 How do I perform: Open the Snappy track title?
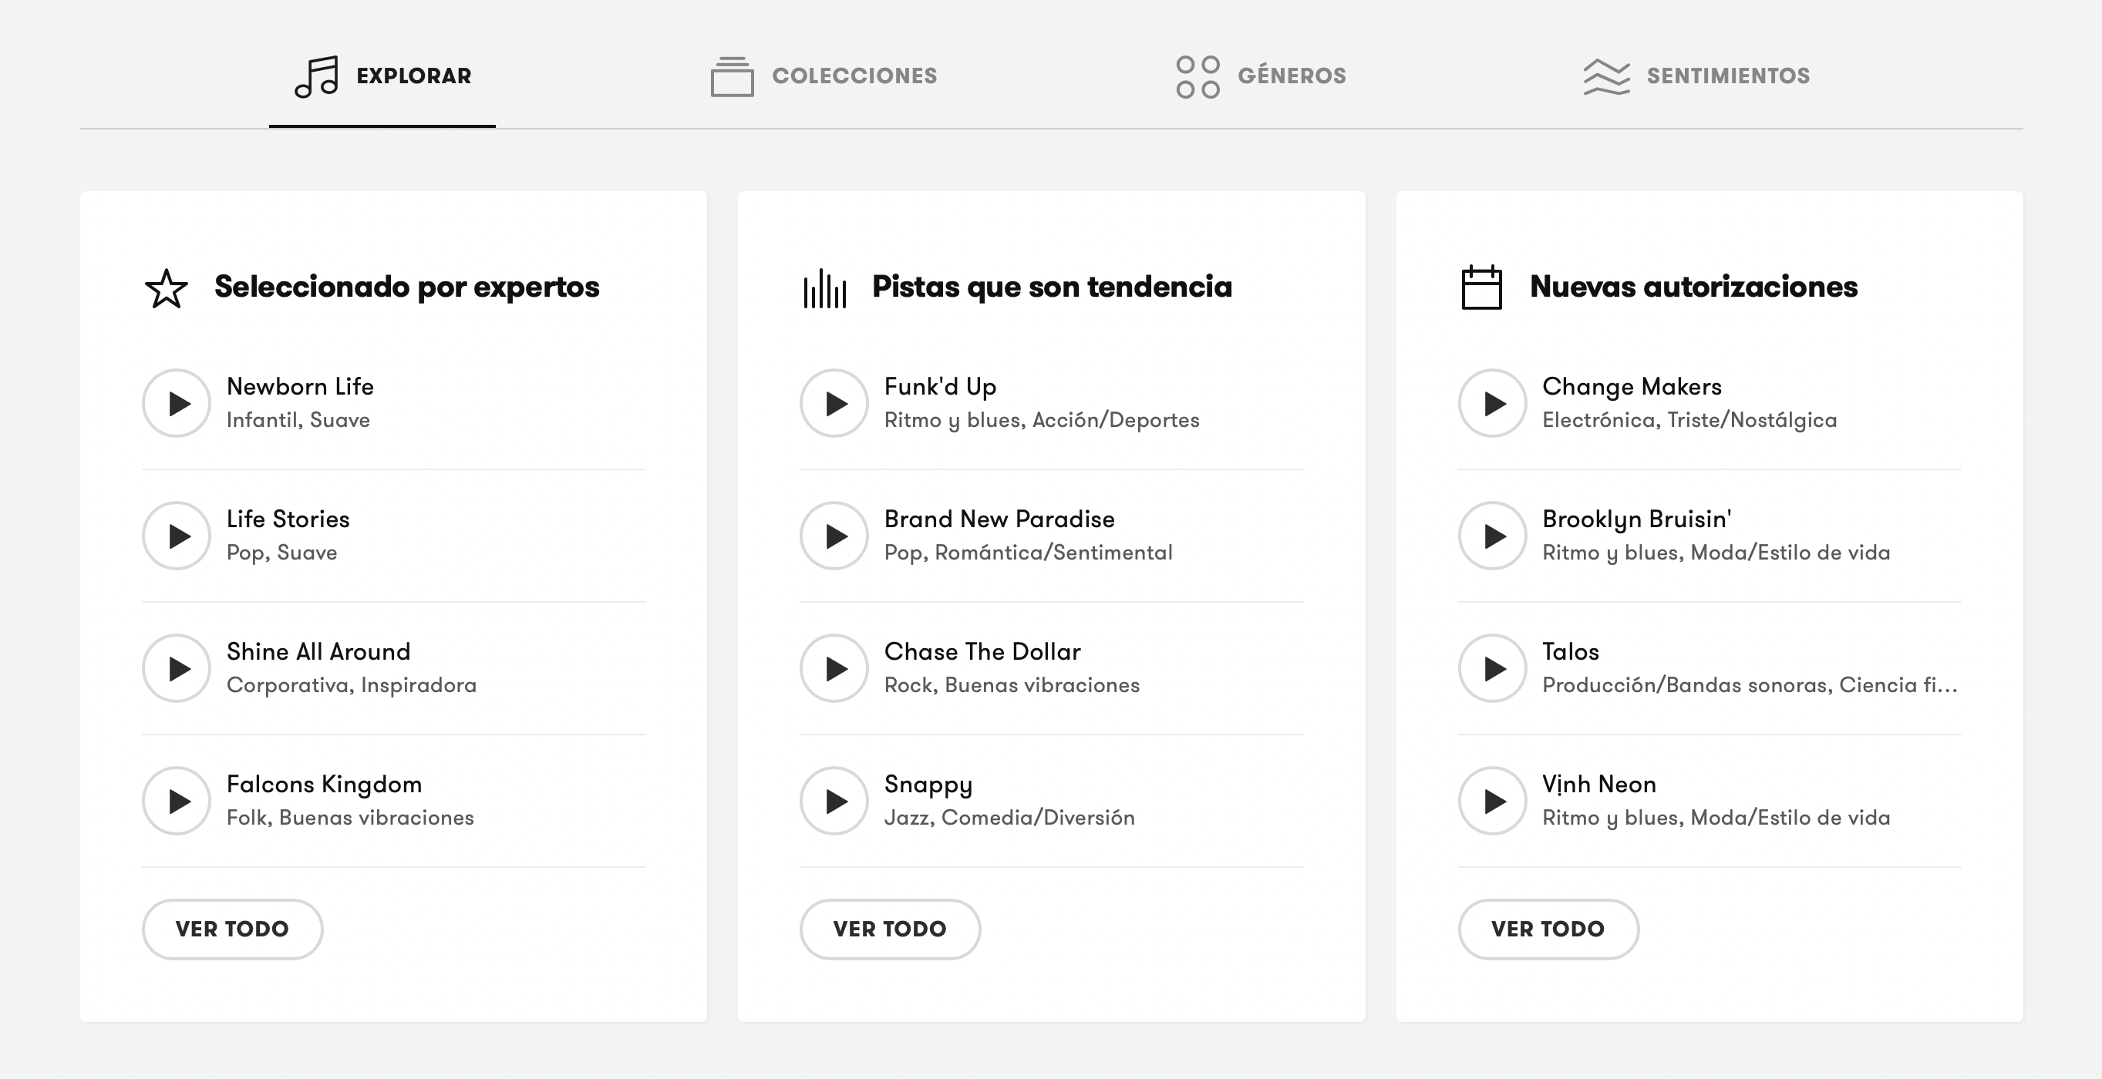coord(928,785)
